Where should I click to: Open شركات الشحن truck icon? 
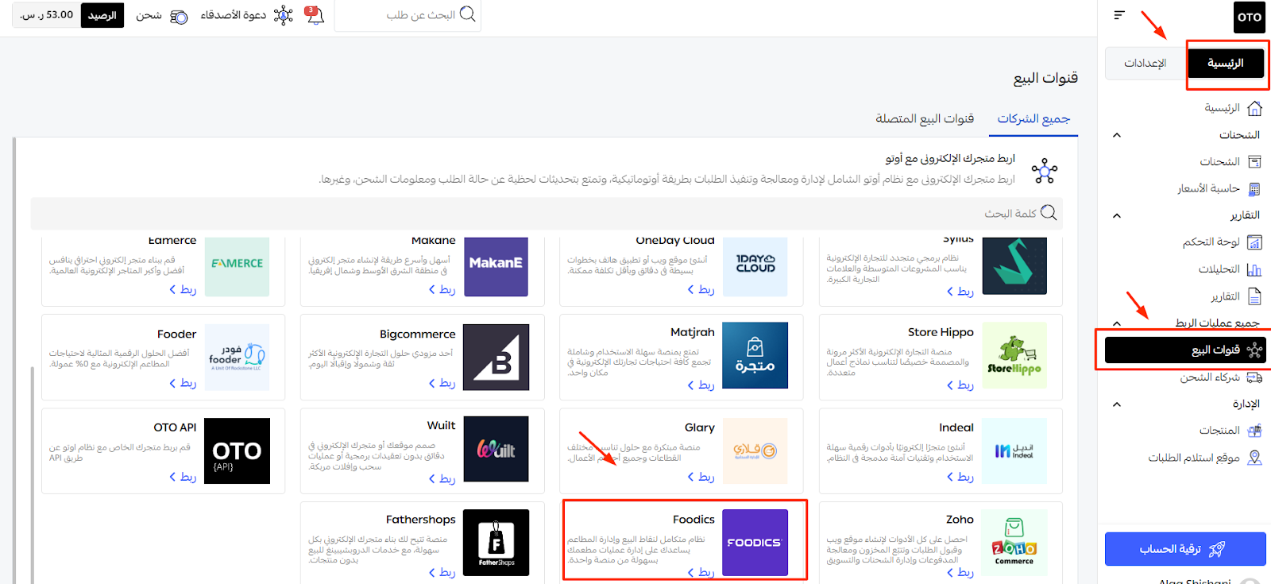(1255, 377)
